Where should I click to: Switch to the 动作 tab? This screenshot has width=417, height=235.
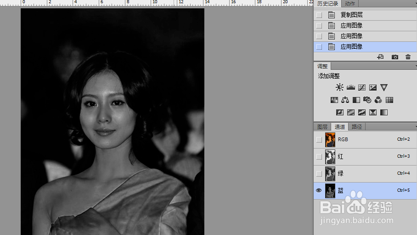[349, 4]
